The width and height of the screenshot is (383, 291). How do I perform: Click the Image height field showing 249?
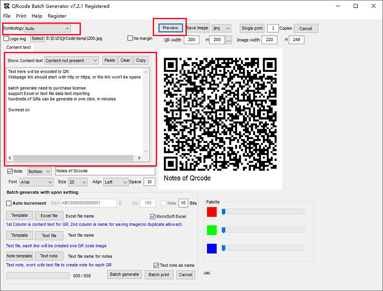tap(296, 40)
